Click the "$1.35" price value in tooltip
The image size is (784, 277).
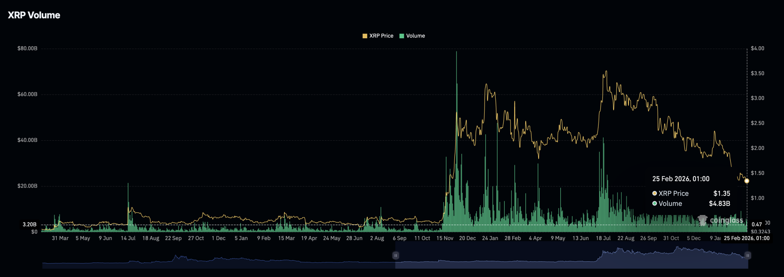pyautogui.click(x=722, y=194)
